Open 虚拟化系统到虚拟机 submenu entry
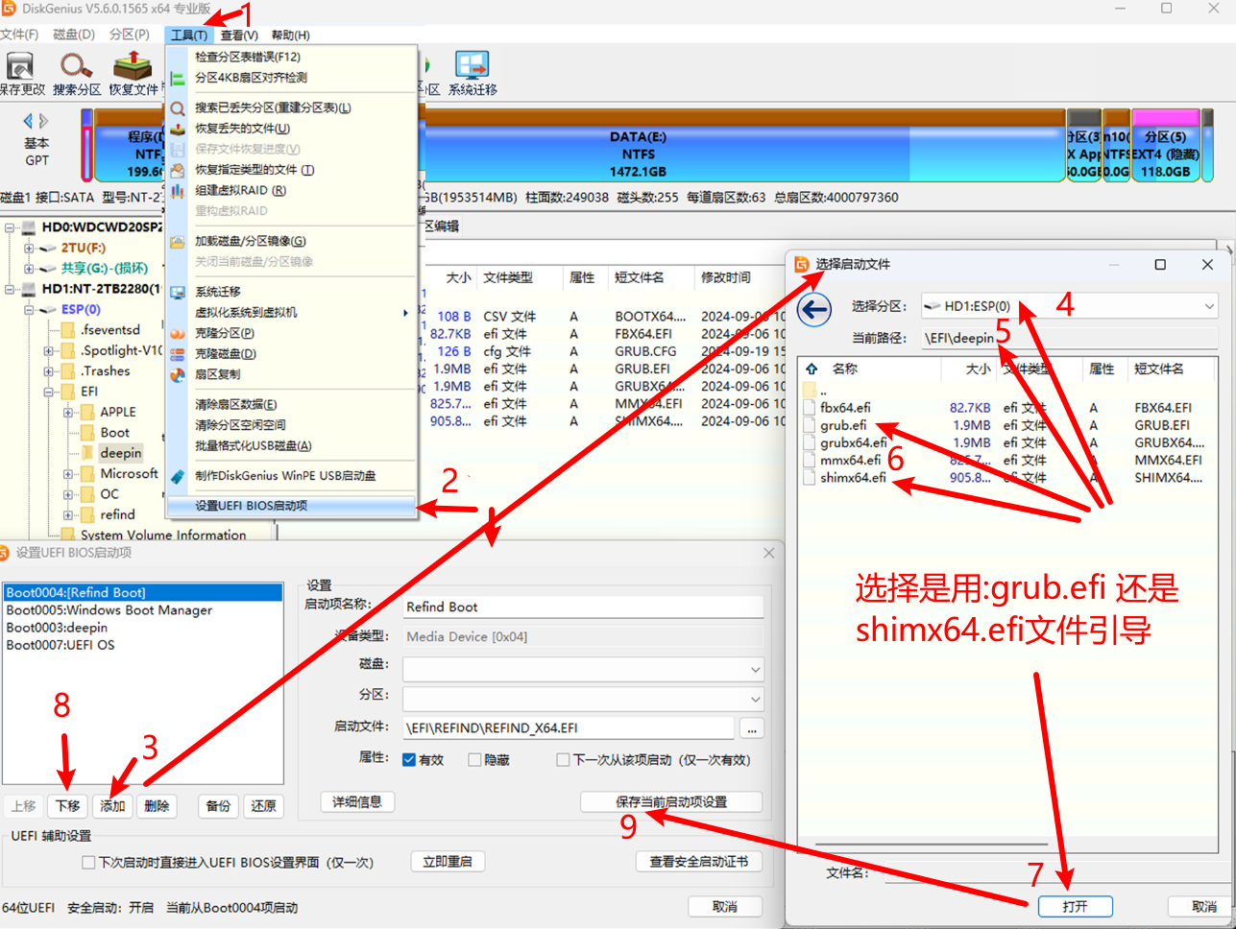1236x929 pixels. pos(292,313)
